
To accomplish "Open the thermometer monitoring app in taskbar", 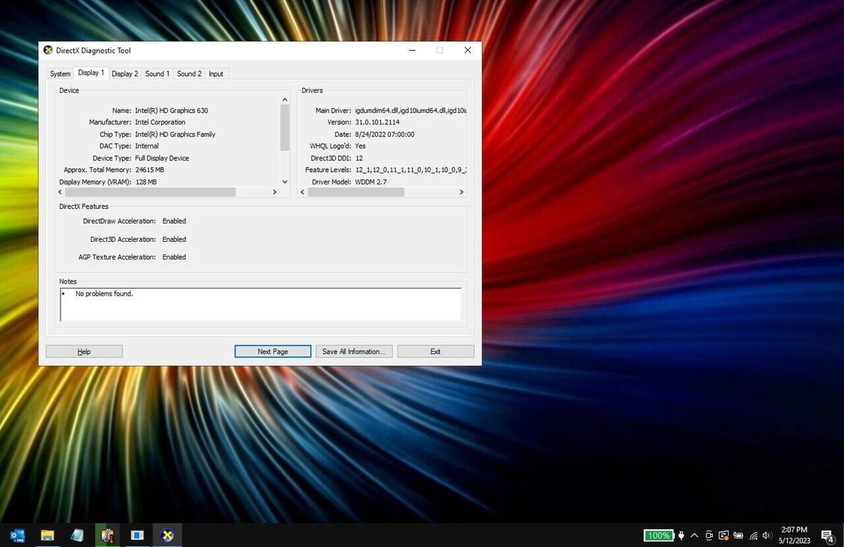I will pos(107,535).
